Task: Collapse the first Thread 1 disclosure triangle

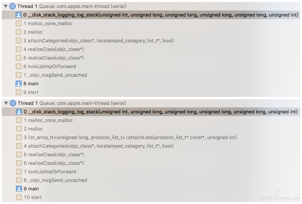Action: point(6,6)
